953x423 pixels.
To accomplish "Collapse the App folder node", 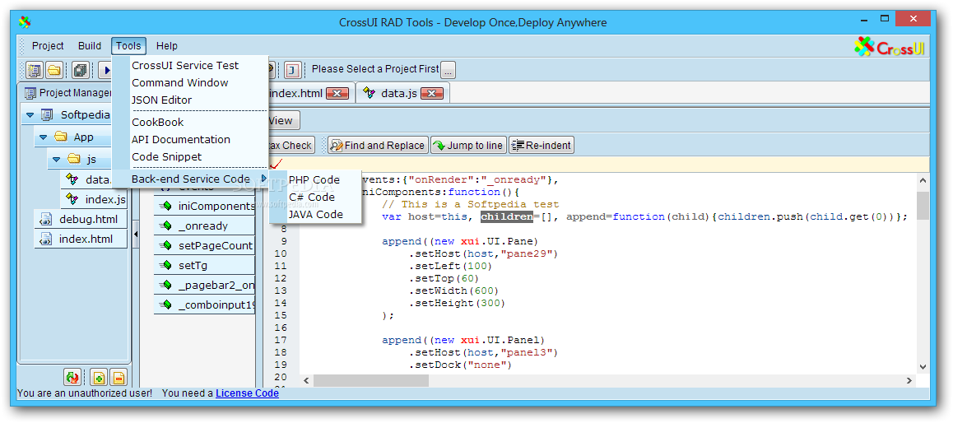I will [43, 137].
